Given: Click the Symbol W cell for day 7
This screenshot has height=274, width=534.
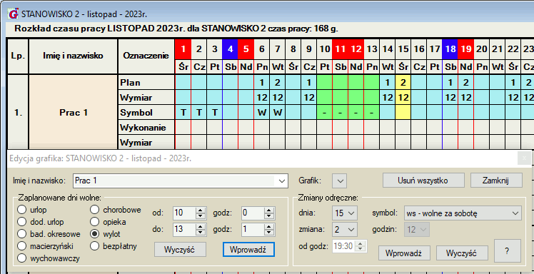Looking at the screenshot, I should click(x=278, y=112).
